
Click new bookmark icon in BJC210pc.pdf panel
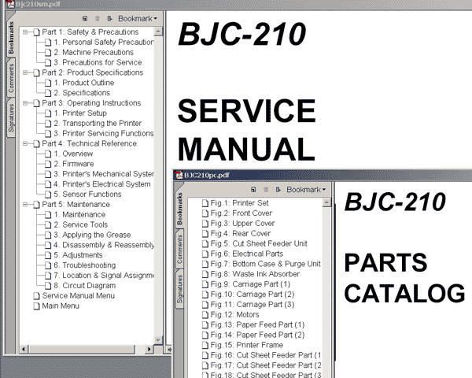253,190
